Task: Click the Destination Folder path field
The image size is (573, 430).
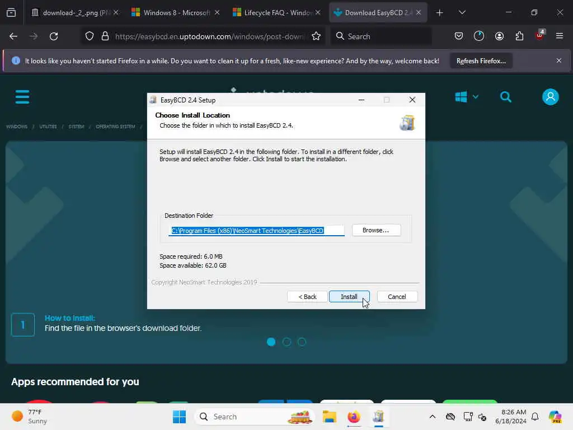Action: 256,230
